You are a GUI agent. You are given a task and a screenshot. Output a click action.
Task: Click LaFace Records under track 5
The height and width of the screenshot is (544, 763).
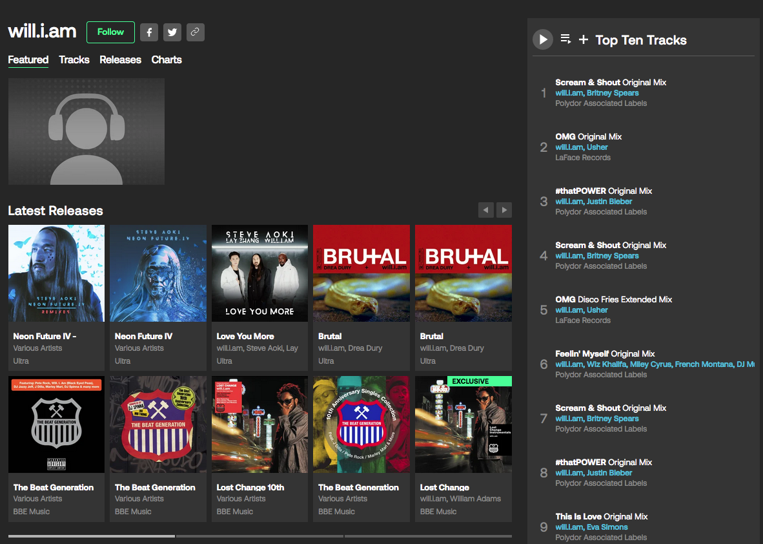pos(583,320)
